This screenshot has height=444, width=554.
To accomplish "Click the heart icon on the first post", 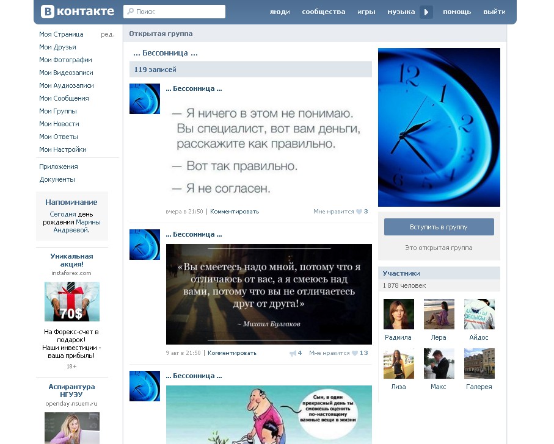I will [x=359, y=212].
